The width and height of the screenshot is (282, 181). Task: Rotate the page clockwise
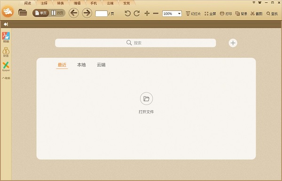tap(137, 14)
